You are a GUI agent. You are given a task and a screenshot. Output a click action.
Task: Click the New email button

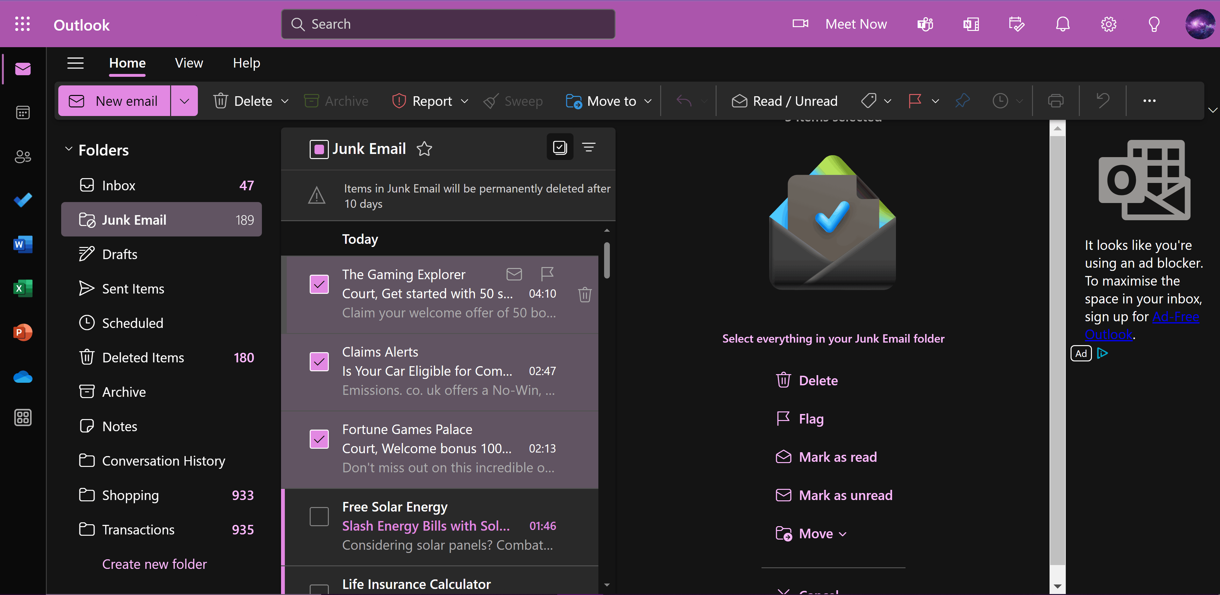tap(114, 101)
